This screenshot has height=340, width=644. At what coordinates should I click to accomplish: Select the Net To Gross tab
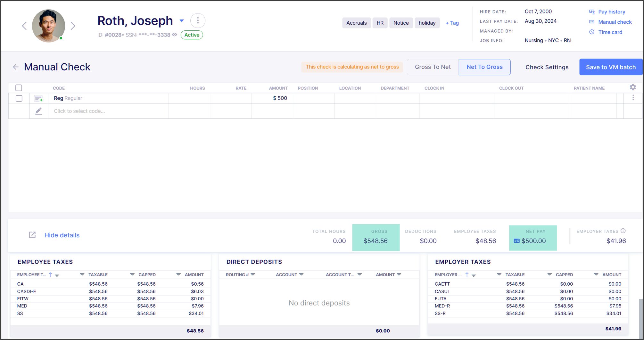[484, 67]
